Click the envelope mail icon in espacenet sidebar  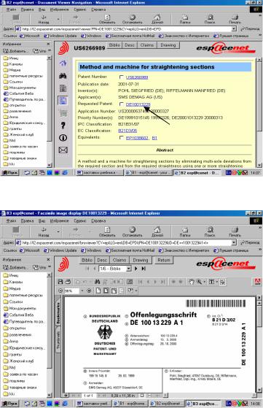click(63, 150)
